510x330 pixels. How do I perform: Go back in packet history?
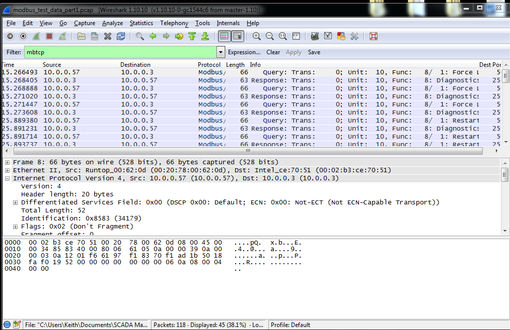coord(153,36)
